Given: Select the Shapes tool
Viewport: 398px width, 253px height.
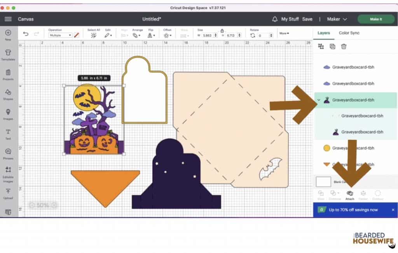Looking at the screenshot, I should click(8, 94).
